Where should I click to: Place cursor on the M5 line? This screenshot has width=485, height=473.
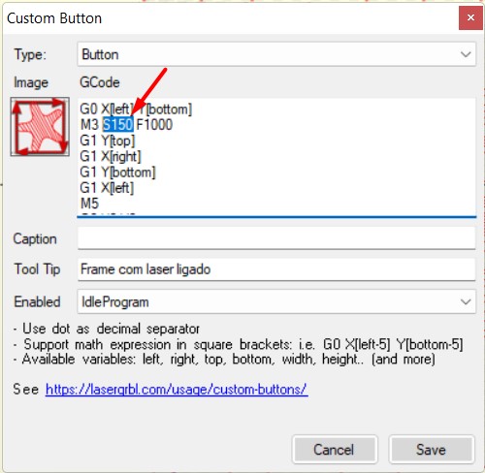tap(89, 204)
